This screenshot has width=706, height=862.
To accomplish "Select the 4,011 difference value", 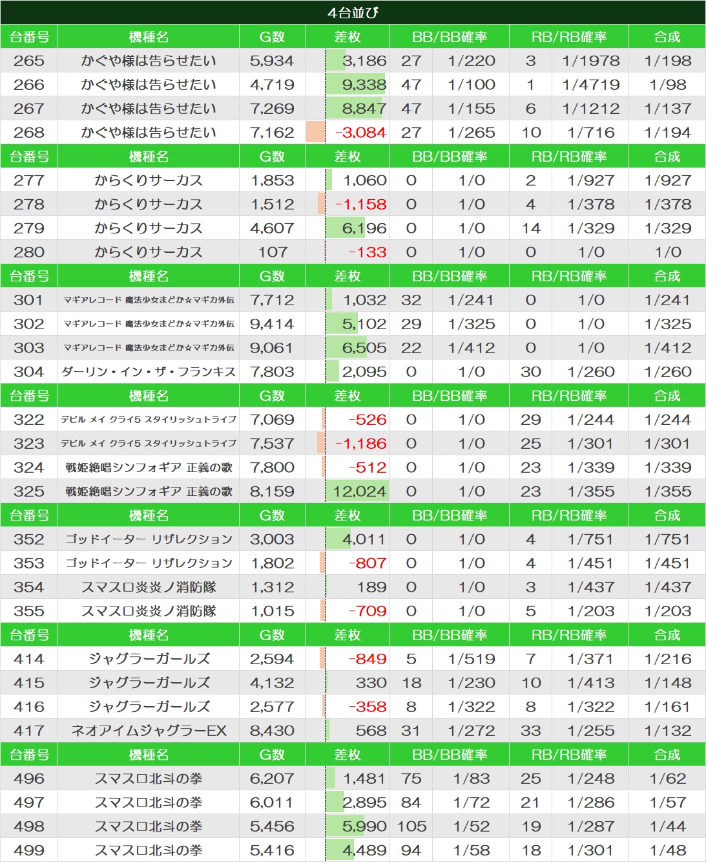I will [364, 539].
